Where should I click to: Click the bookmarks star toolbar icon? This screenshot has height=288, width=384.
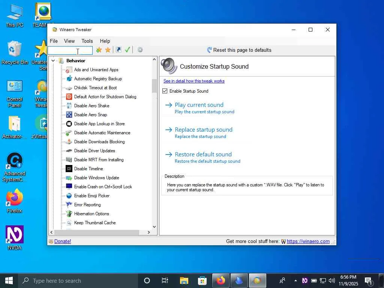coord(108,50)
